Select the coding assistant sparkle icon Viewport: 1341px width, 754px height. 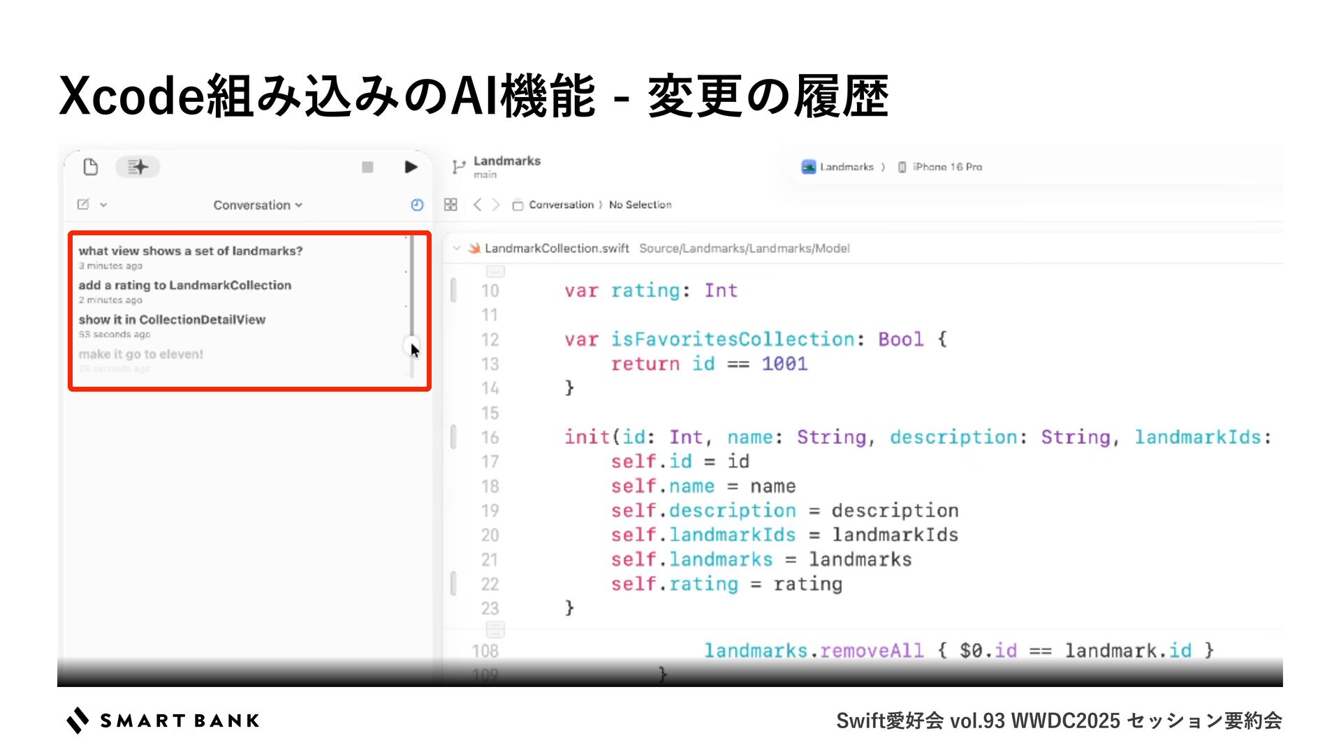138,167
